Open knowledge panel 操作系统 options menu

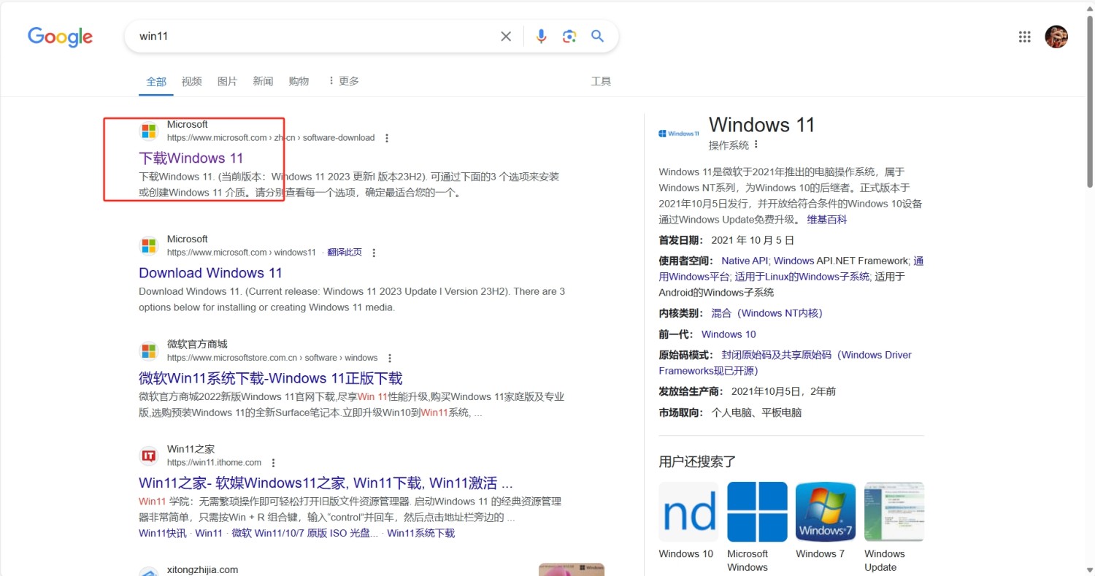tap(756, 145)
